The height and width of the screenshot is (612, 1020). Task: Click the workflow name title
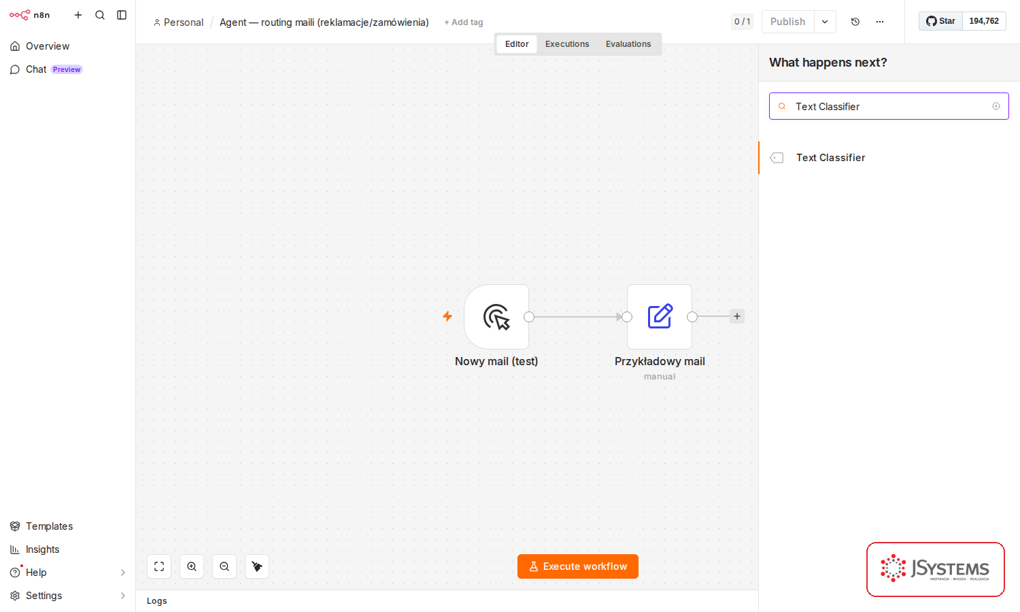tap(324, 22)
